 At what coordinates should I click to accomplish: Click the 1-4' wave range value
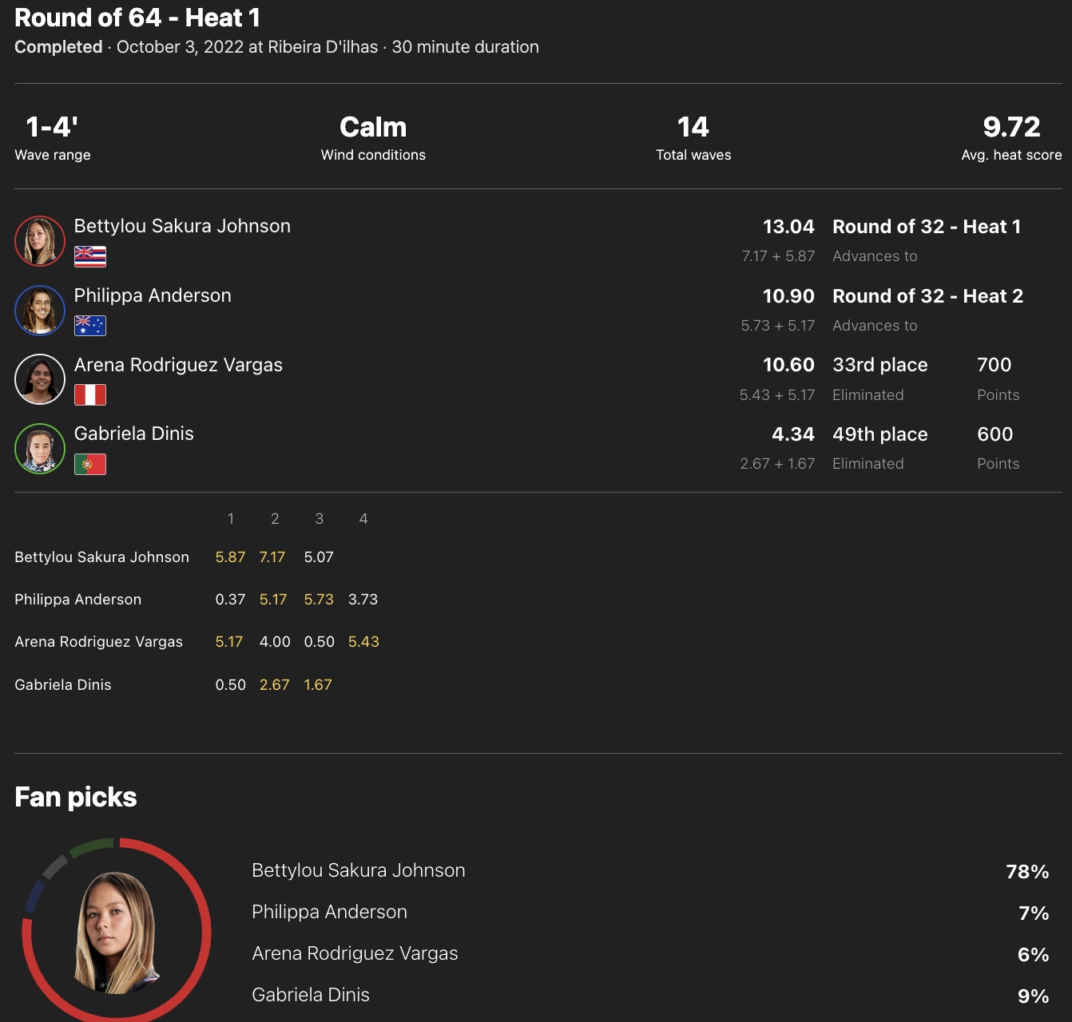(52, 127)
